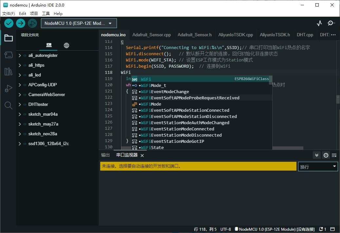Viewport: 340px width, 233px height.
Task: Open the Sketchbook folder sidebar icon
Action: (9, 38)
